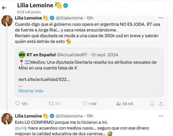Screen dimensions: 173x136
Task: Open more options on second tweet
Action: pos(161,116)
